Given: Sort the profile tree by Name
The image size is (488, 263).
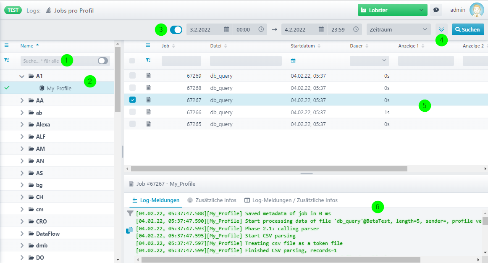Looking at the screenshot, I should [x=29, y=46].
